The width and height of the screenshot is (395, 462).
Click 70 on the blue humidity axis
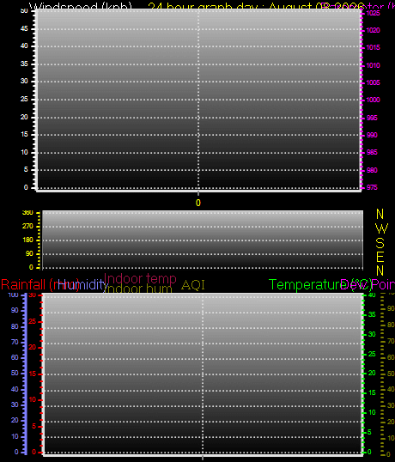pos(15,342)
